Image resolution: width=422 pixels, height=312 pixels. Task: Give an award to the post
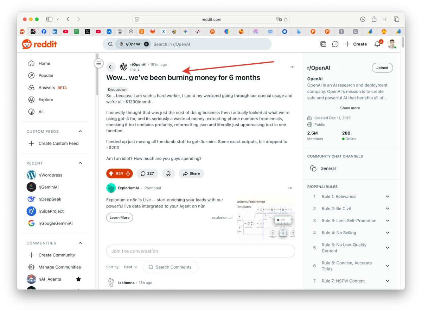click(x=168, y=173)
